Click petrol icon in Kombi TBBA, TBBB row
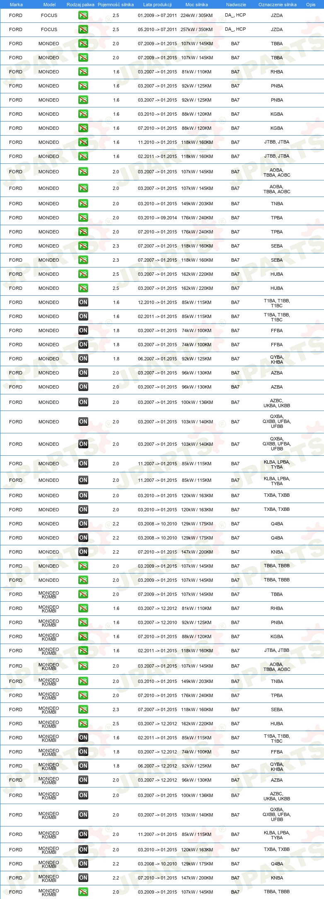The image size is (324, 899). [x=83, y=892]
